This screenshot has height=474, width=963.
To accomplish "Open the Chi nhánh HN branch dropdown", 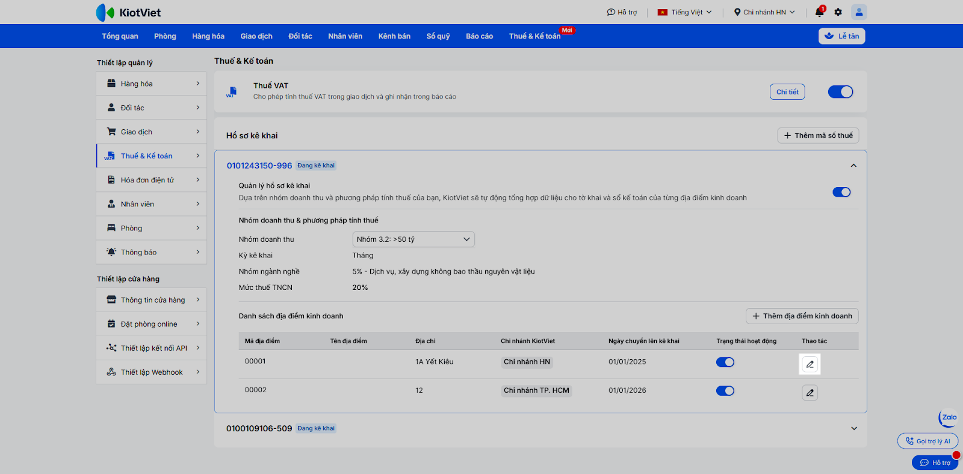I will (x=764, y=12).
